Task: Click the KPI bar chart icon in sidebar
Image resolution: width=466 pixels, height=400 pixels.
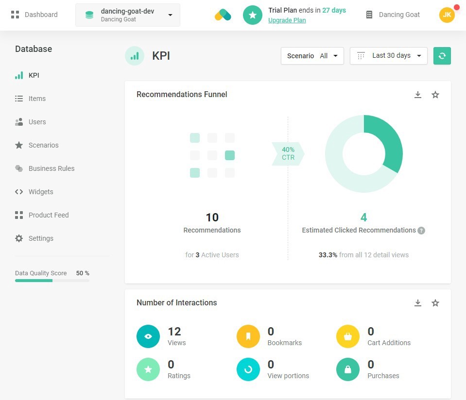Action: coord(19,75)
